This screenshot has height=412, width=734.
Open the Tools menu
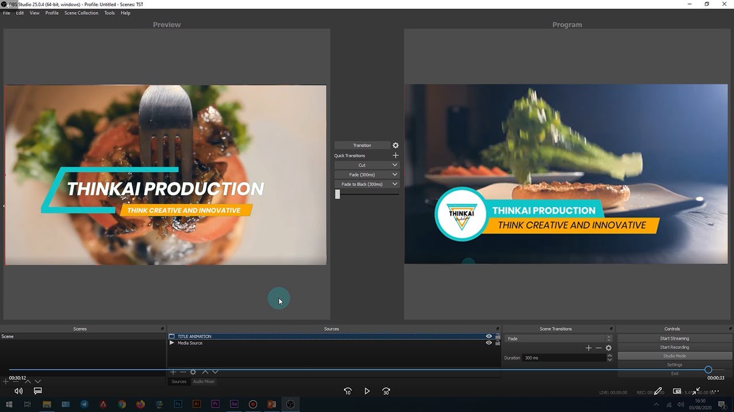coord(110,13)
